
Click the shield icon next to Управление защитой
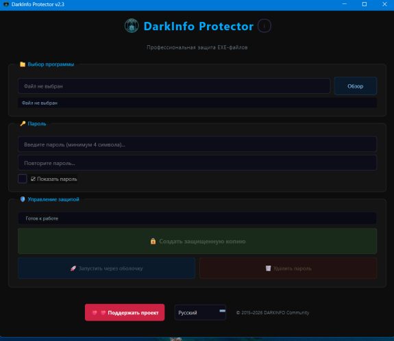(23, 199)
